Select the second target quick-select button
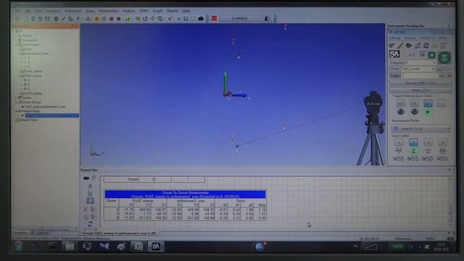The image size is (464, 261). click(414, 103)
